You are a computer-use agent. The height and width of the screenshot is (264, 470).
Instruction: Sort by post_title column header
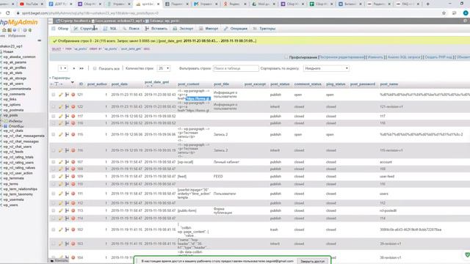point(222,84)
